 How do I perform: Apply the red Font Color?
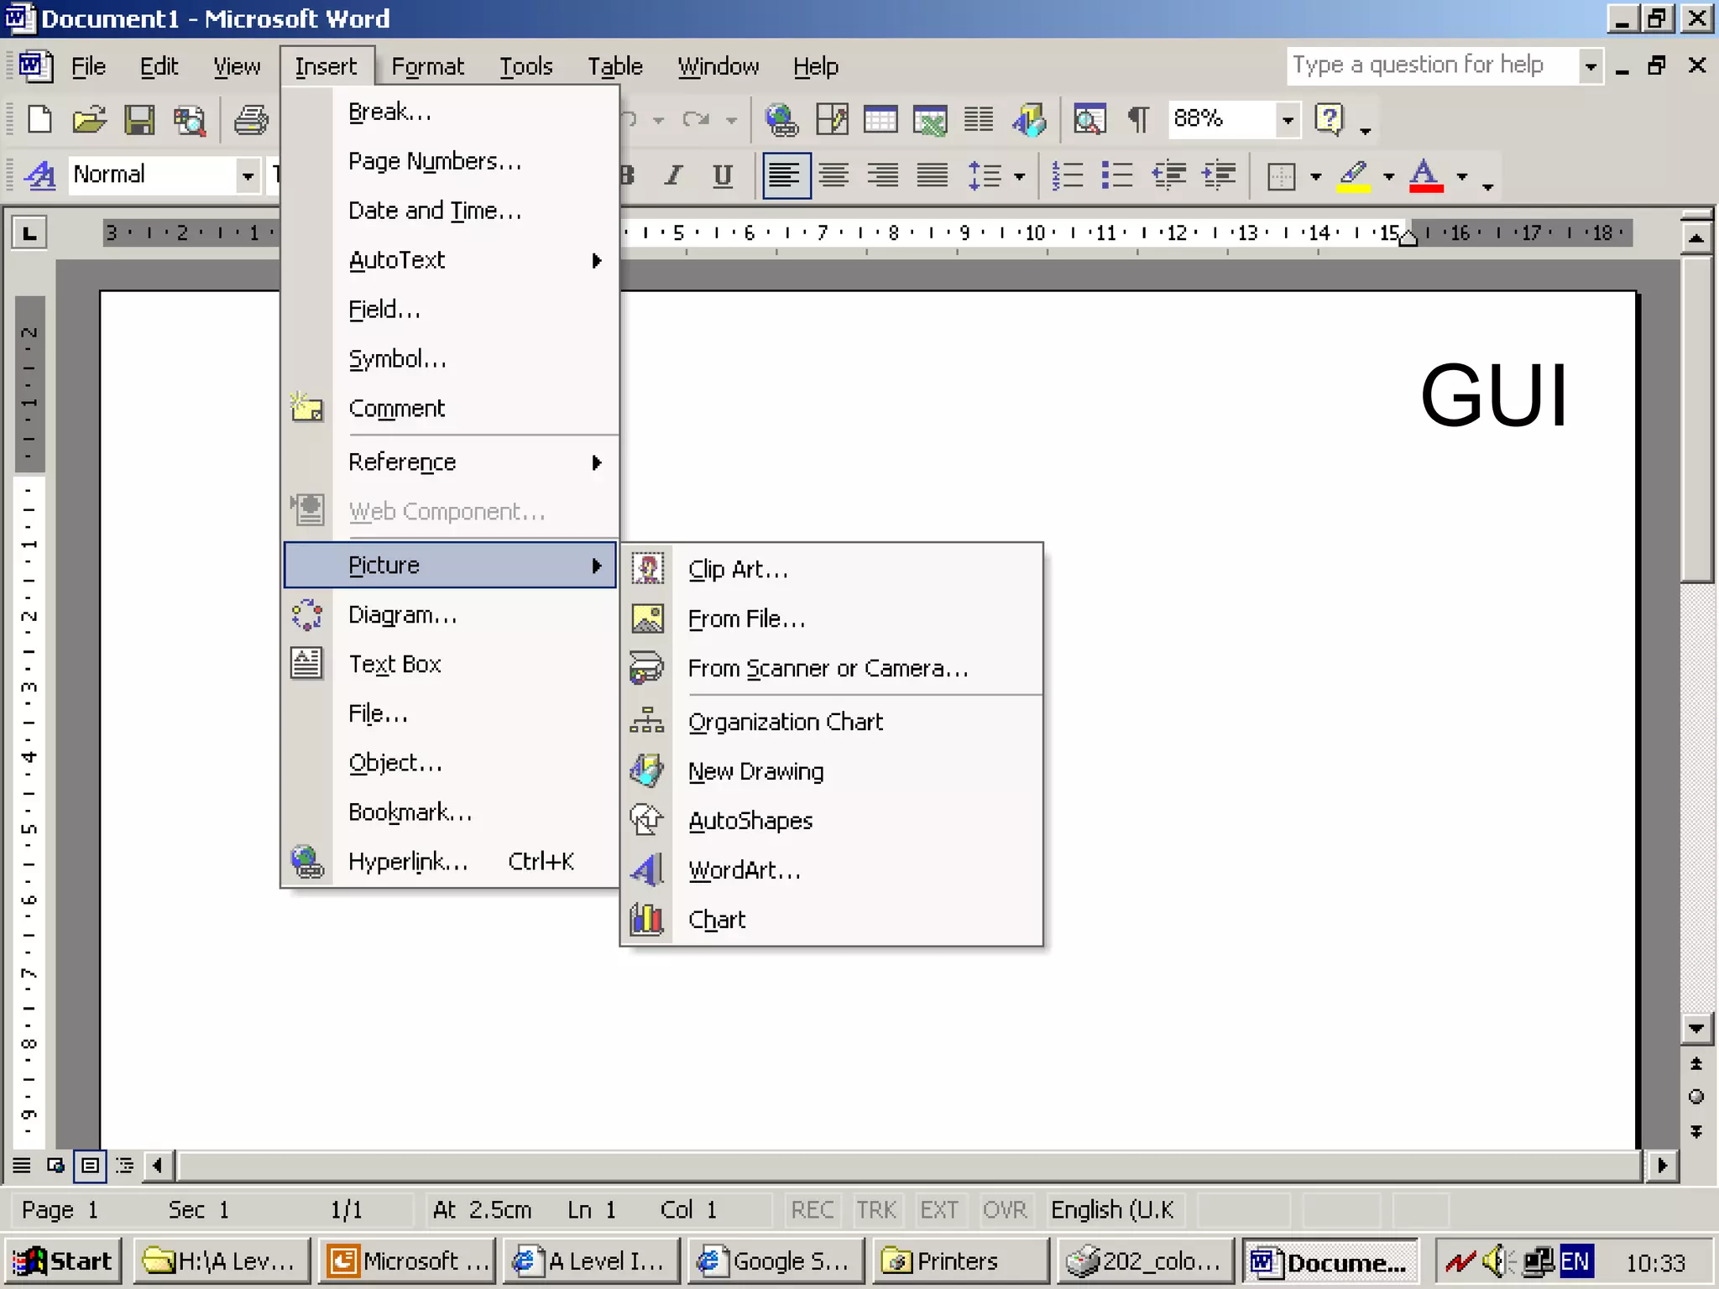1426,176
